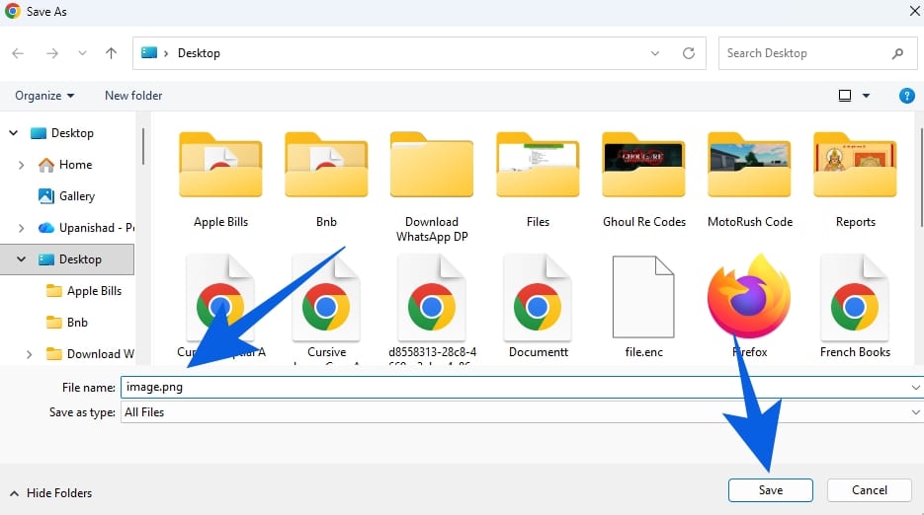Select Download WhatsApp DP folder
Screen dimensions: 924x515
click(x=431, y=187)
